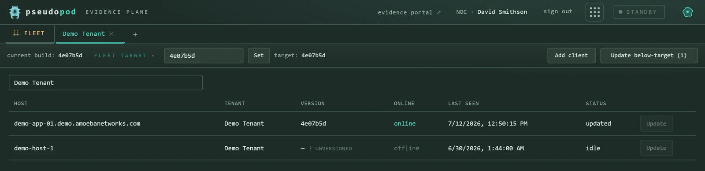Focus the Demo Tenant filter input field
This screenshot has width=705, height=171.
[x=106, y=83]
